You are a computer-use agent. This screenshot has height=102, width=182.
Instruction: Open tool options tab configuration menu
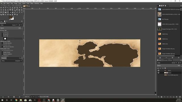[x=22, y=21]
